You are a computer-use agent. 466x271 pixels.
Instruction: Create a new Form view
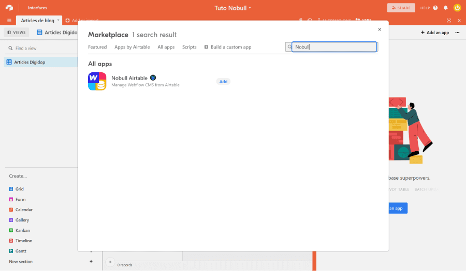click(21, 199)
